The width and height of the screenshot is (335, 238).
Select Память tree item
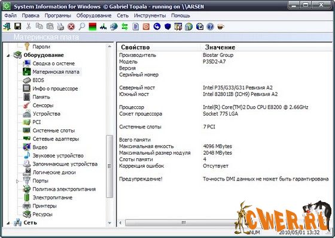click(41, 97)
